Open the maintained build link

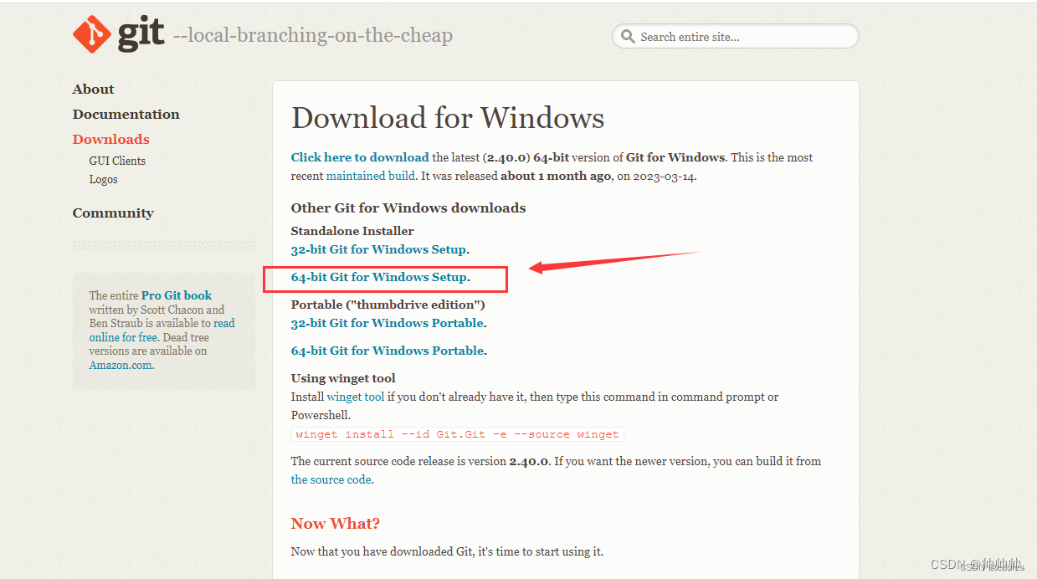coord(370,176)
